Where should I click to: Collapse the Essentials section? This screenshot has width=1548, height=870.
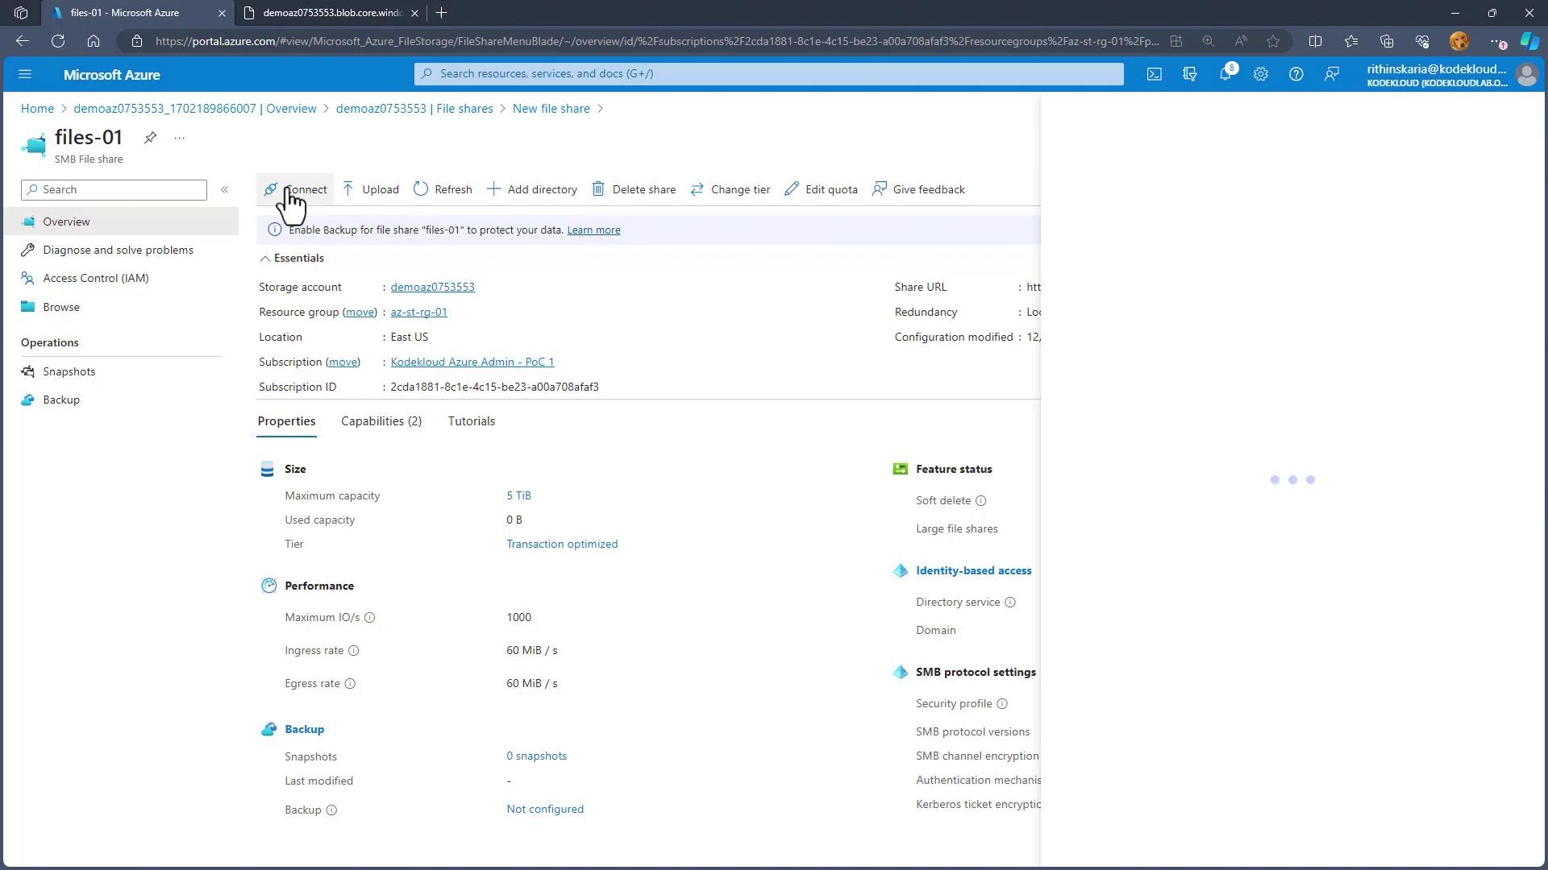(265, 259)
